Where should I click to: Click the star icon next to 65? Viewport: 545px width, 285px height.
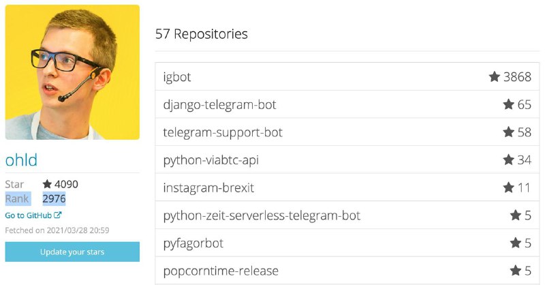pos(508,104)
